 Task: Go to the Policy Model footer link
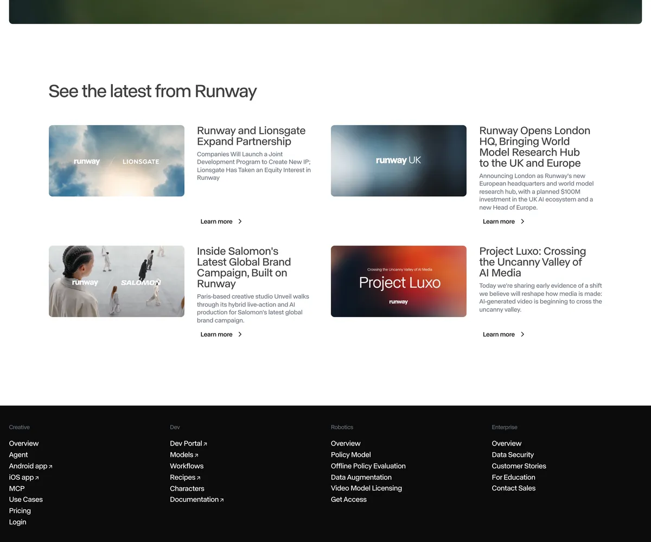(351, 455)
